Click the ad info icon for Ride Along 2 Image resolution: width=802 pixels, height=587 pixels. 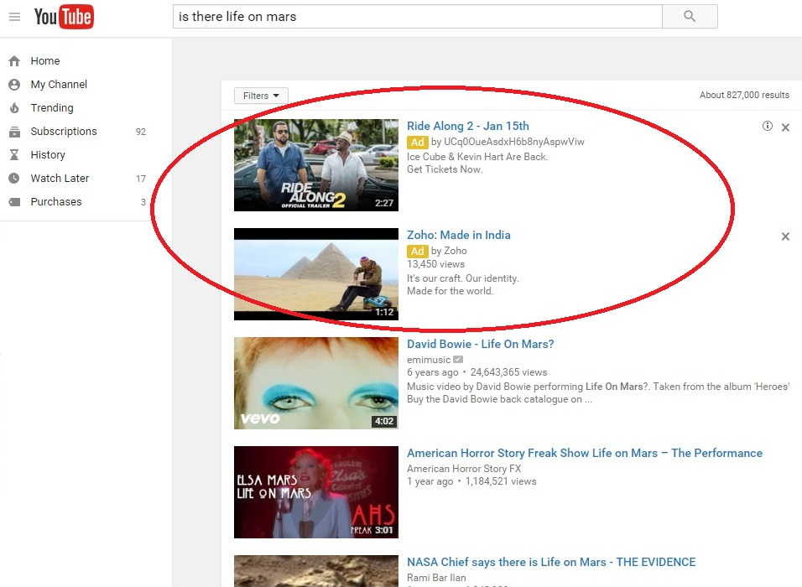pos(768,126)
